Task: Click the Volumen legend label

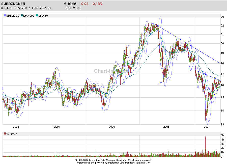Action: tap(12, 134)
